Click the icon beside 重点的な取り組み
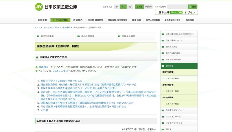232x132 pixels. click(x=163, y=53)
